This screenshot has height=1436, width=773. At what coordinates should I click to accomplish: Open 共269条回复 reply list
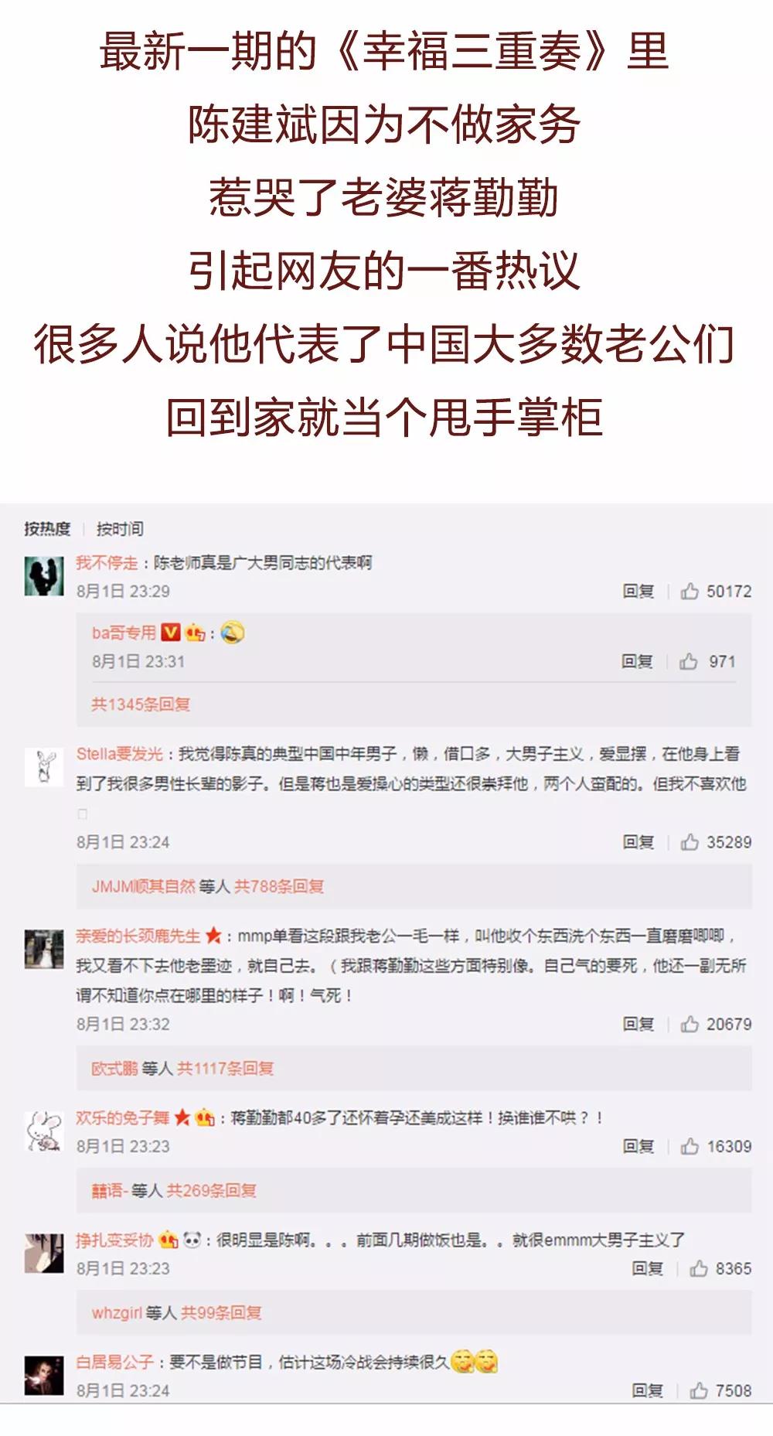click(212, 1191)
